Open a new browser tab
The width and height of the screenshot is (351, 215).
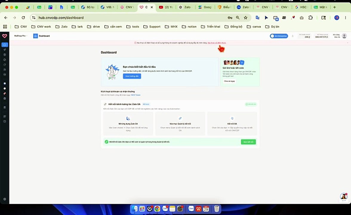pyautogui.click(x=334, y=7)
